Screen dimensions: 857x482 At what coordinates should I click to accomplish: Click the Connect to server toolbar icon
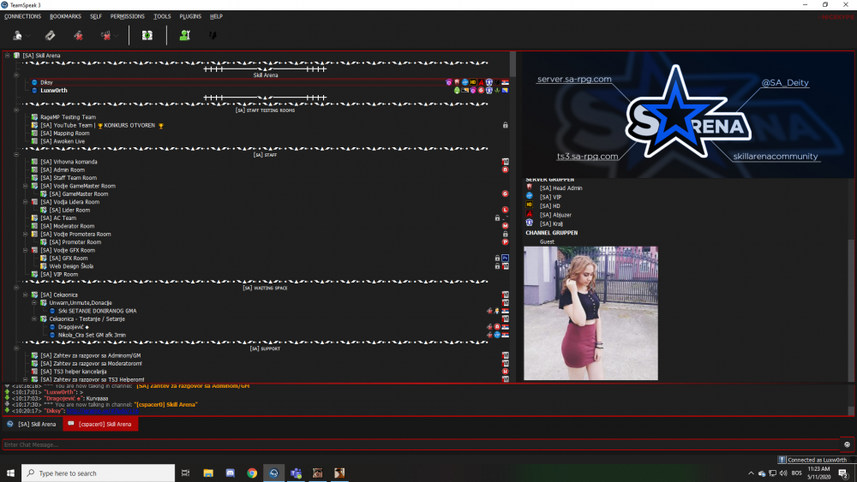tap(18, 35)
